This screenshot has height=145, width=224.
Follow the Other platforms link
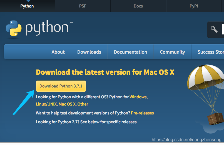(x=83, y=104)
